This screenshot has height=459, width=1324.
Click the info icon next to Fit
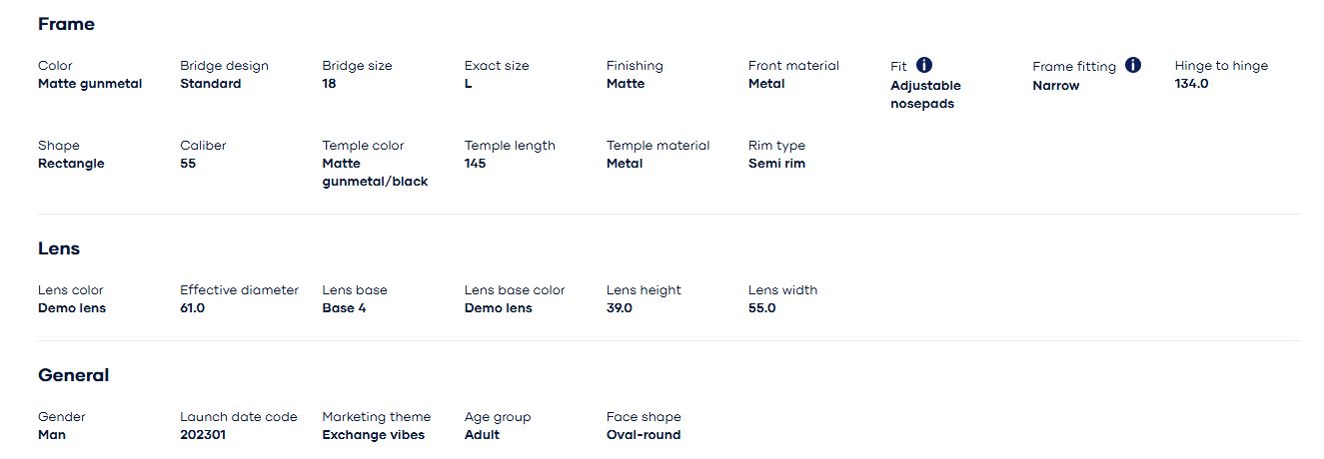click(x=924, y=65)
